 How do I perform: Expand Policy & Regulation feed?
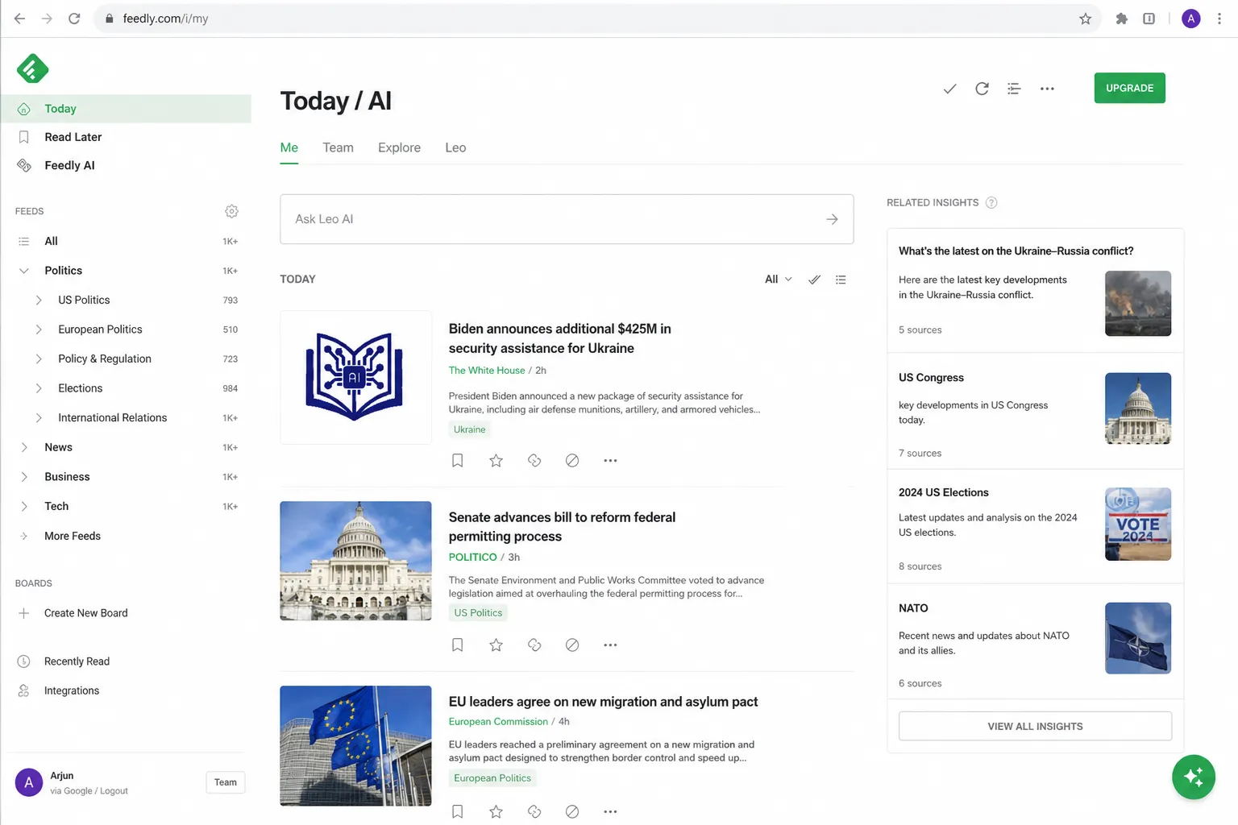point(38,359)
